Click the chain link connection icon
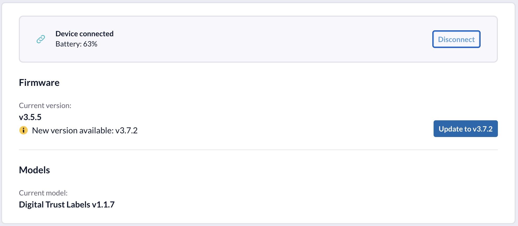This screenshot has height=226, width=518. coord(41,39)
